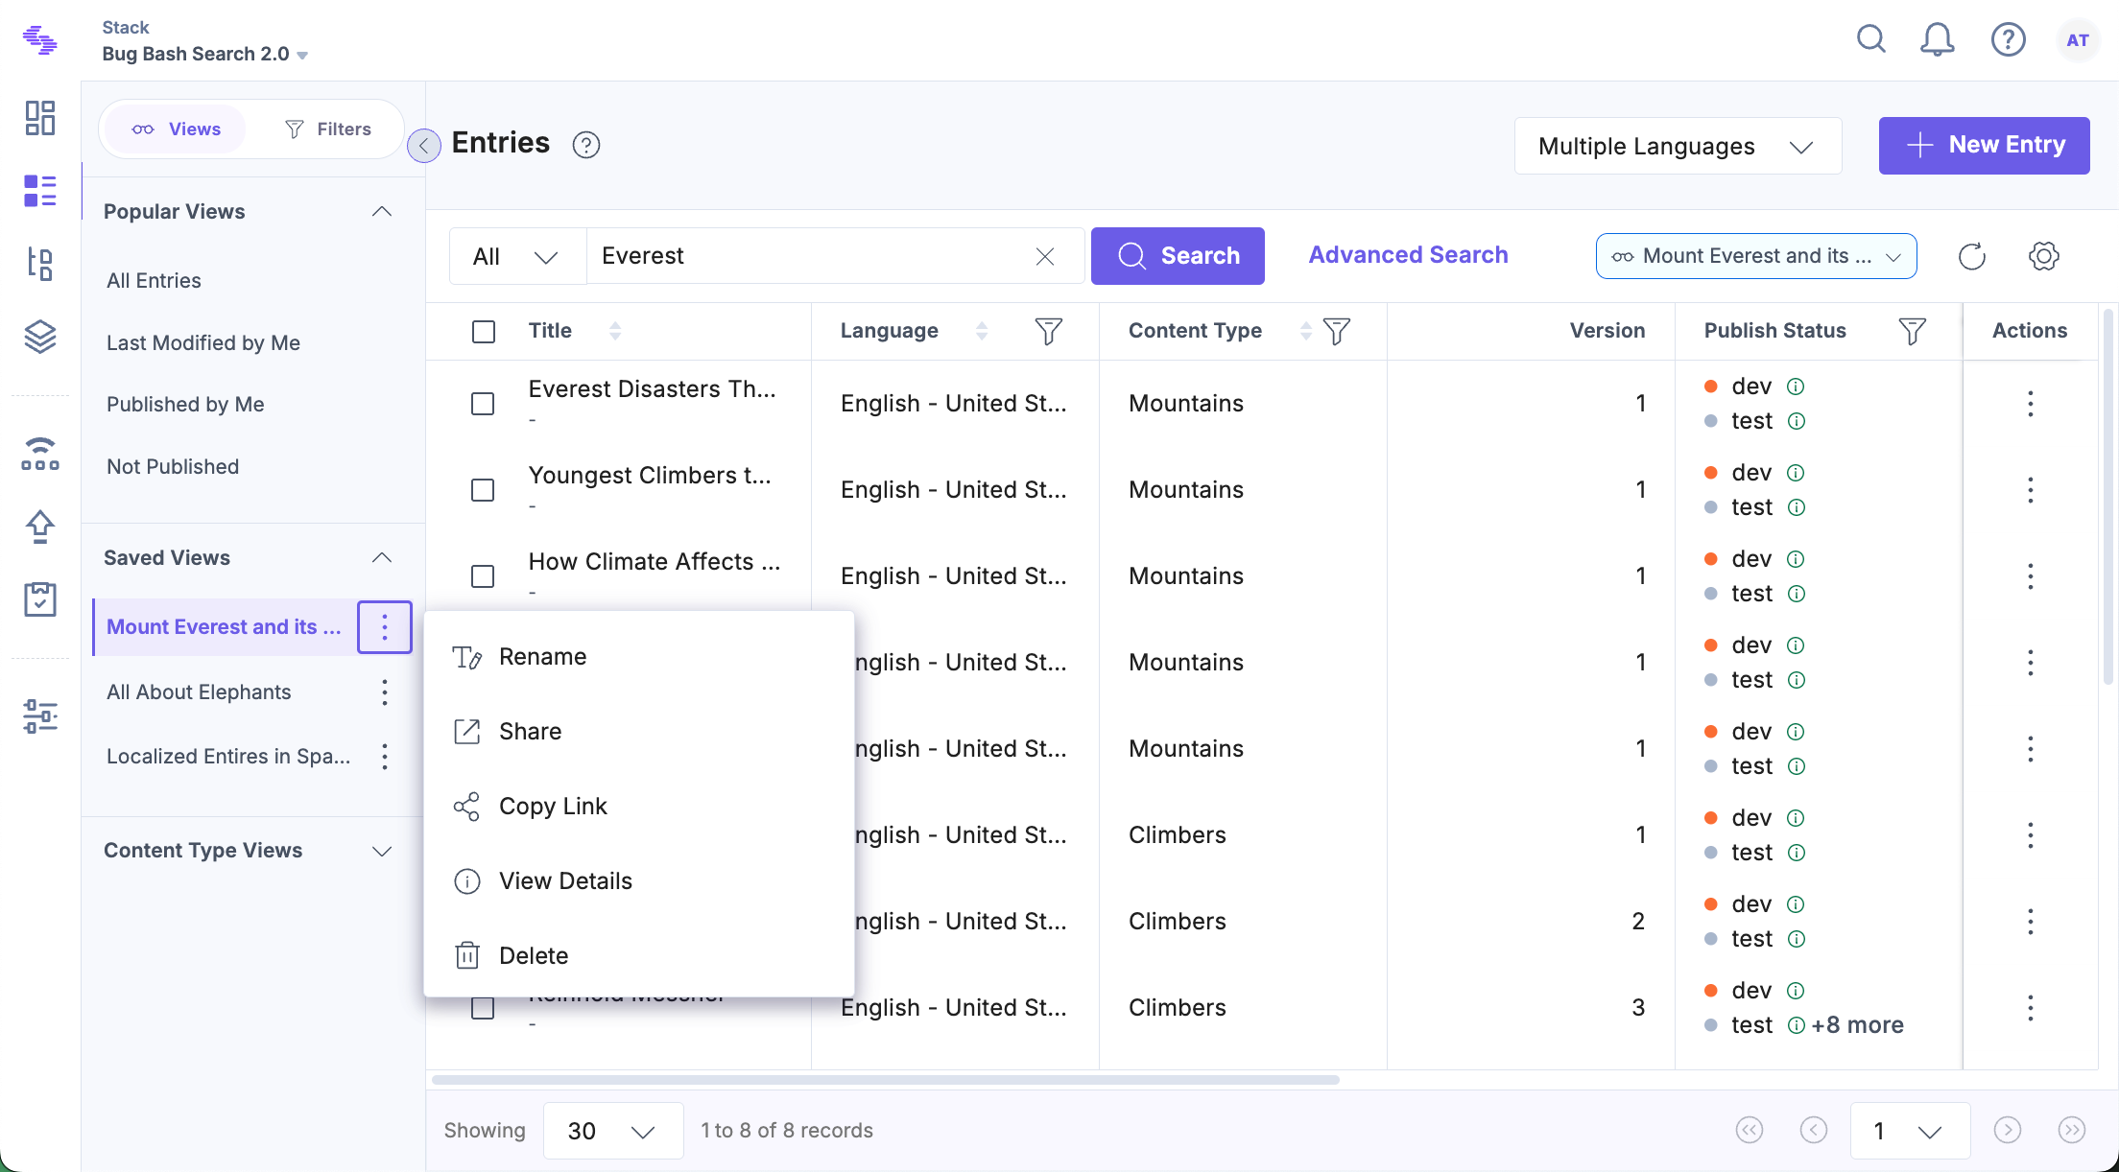The height and width of the screenshot is (1172, 2119).
Task: Select the Not Published view
Action: click(x=173, y=467)
